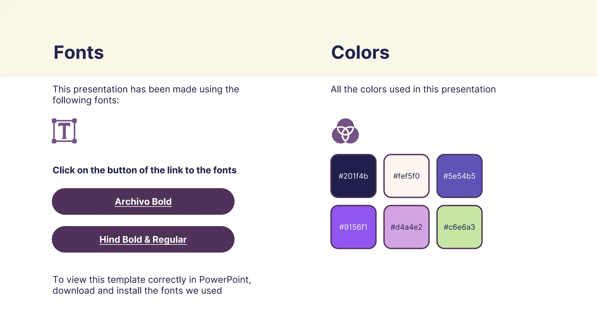Click the 'To view this template correctly' note

click(x=152, y=285)
